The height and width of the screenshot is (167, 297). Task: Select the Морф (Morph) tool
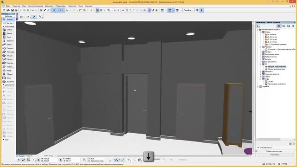[7, 71]
